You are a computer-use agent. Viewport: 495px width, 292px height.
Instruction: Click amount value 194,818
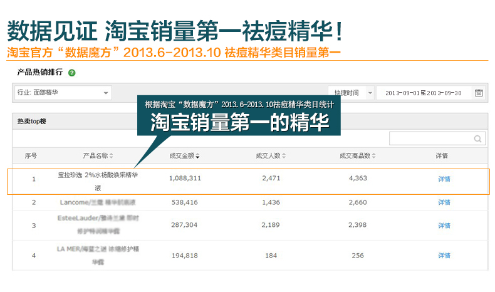pos(185,256)
